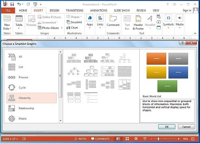Image resolution: width=200 pixels, height=143 pixels.
Task: Click the Date & Time icon
Action: [159, 17]
